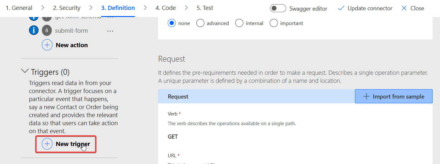Viewport: 440px width, 164px height.
Task: Click the Import from sample button
Action: [394, 96]
